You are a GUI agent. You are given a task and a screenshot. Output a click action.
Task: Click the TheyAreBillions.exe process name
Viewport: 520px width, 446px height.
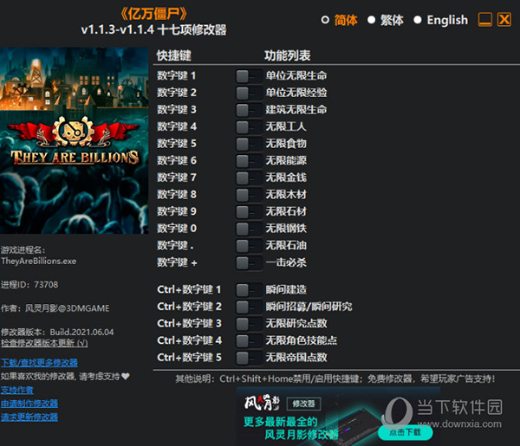38,262
